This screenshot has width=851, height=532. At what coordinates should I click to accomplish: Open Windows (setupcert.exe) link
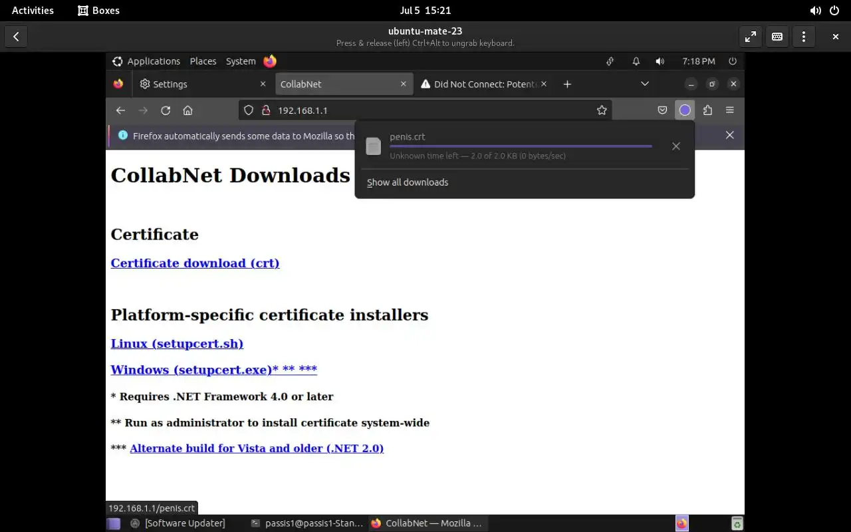point(213,370)
